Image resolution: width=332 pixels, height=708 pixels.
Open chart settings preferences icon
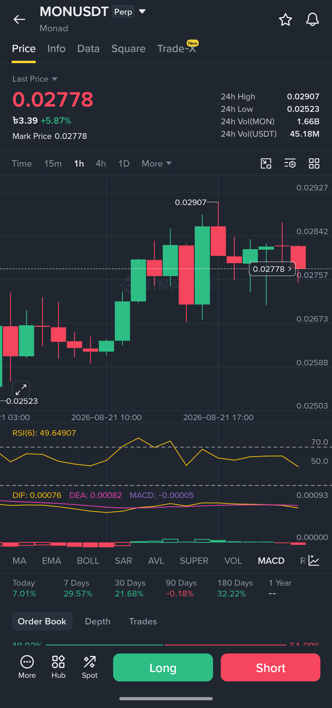click(290, 164)
